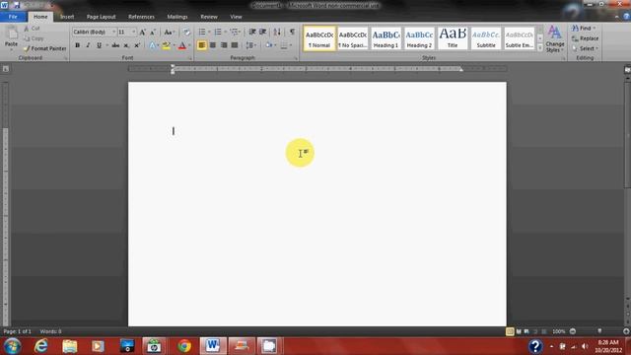Image resolution: width=631 pixels, height=355 pixels.
Task: Click Borders icon
Action: coord(284,45)
